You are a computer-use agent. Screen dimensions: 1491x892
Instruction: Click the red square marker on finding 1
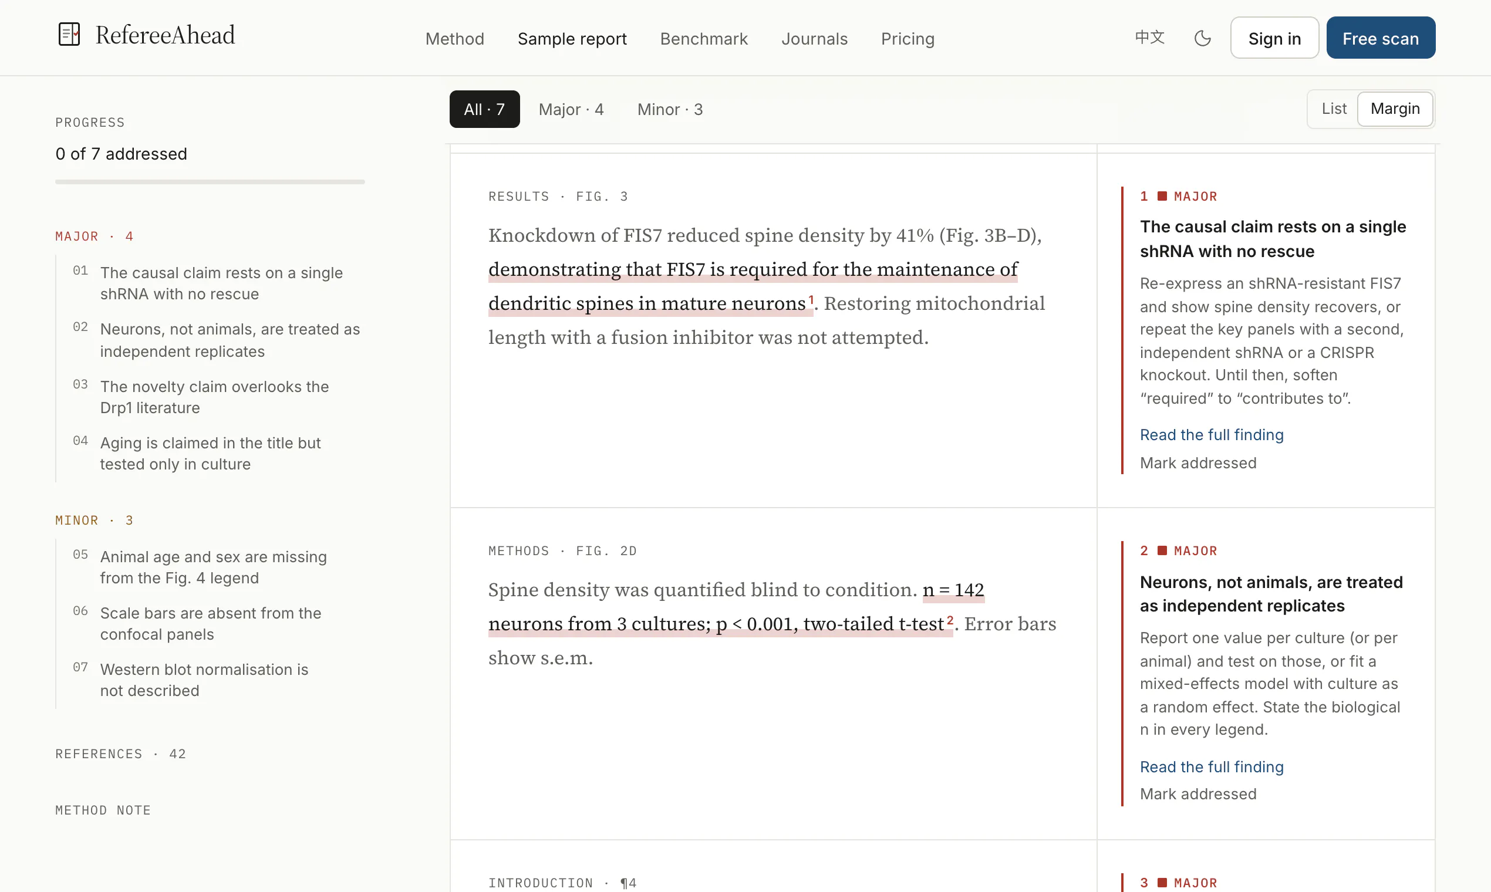click(1162, 196)
